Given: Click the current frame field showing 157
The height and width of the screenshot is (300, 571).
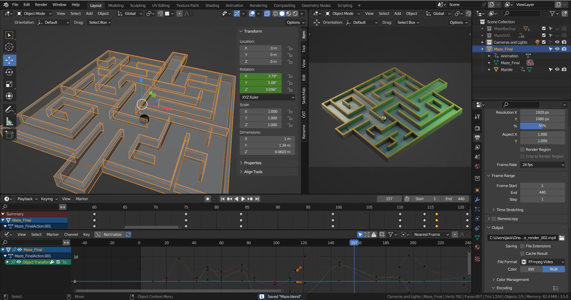Looking at the screenshot, I should coord(389,199).
